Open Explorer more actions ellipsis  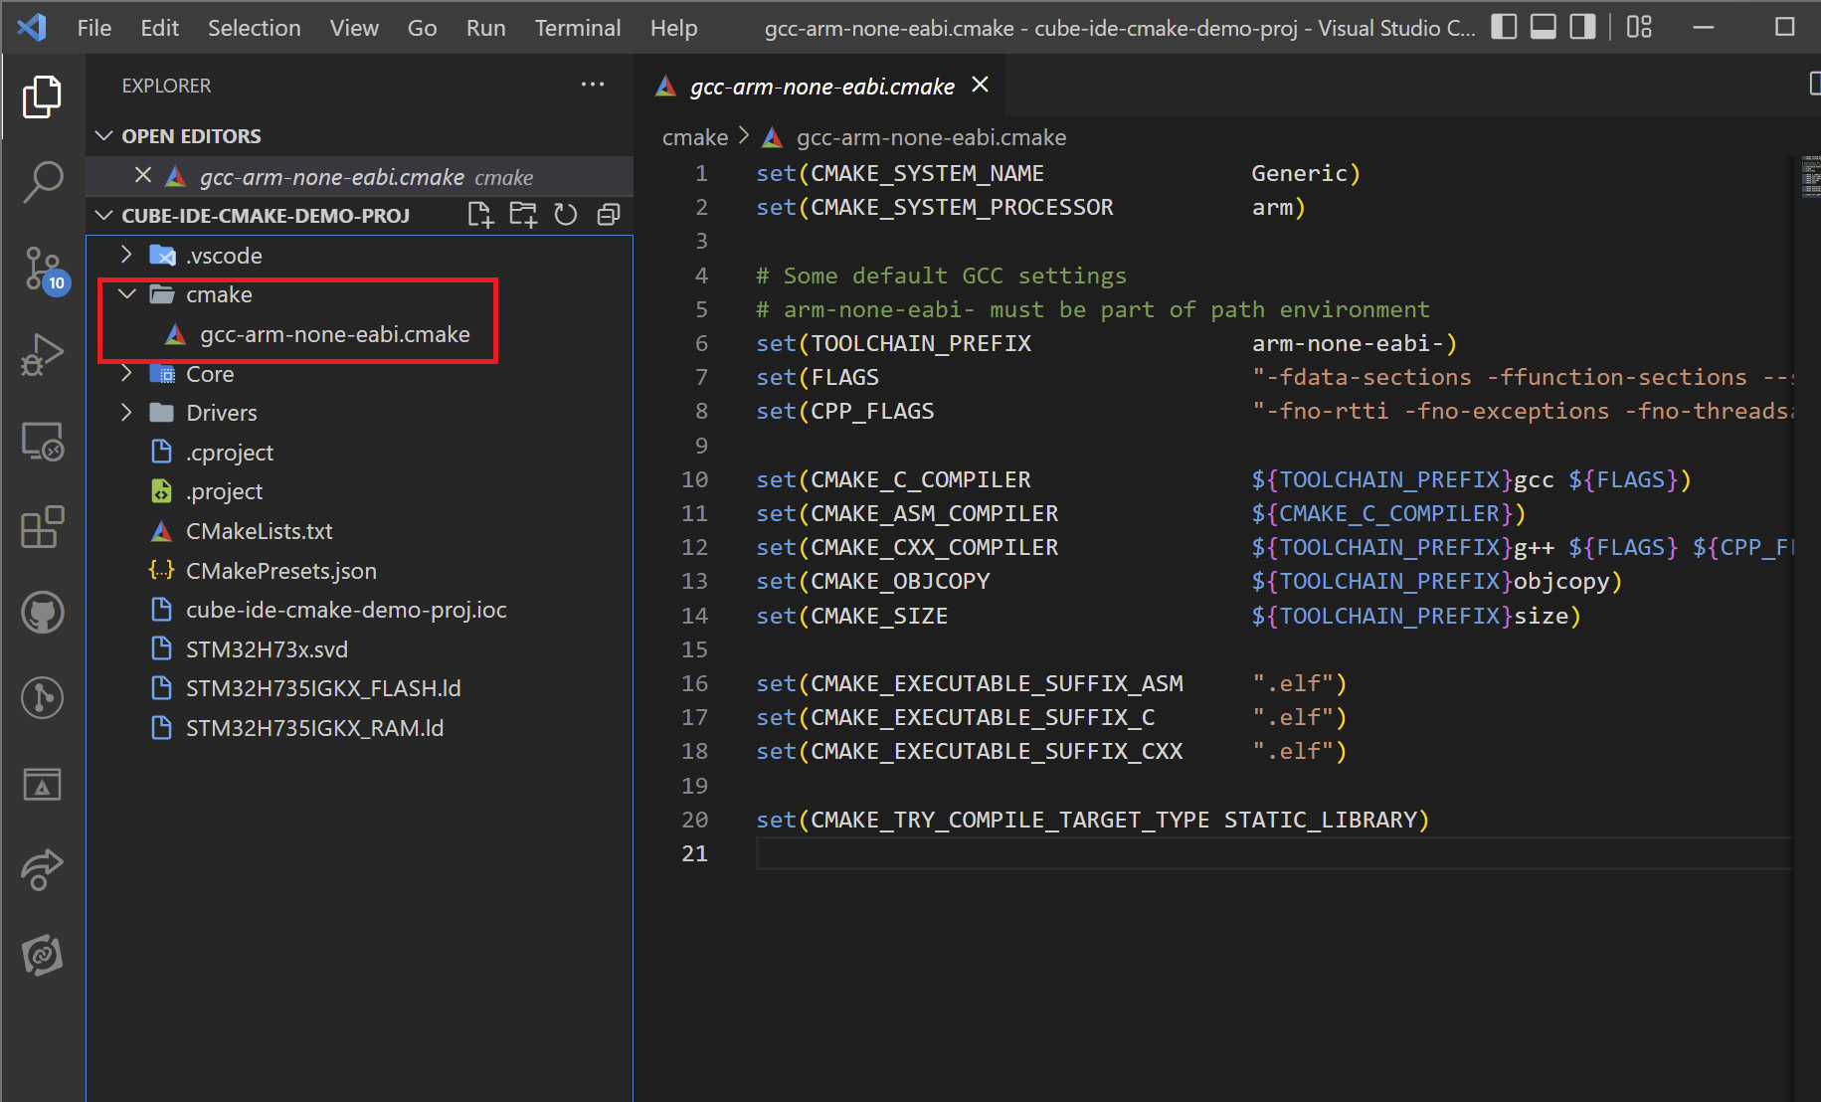pyautogui.click(x=593, y=85)
